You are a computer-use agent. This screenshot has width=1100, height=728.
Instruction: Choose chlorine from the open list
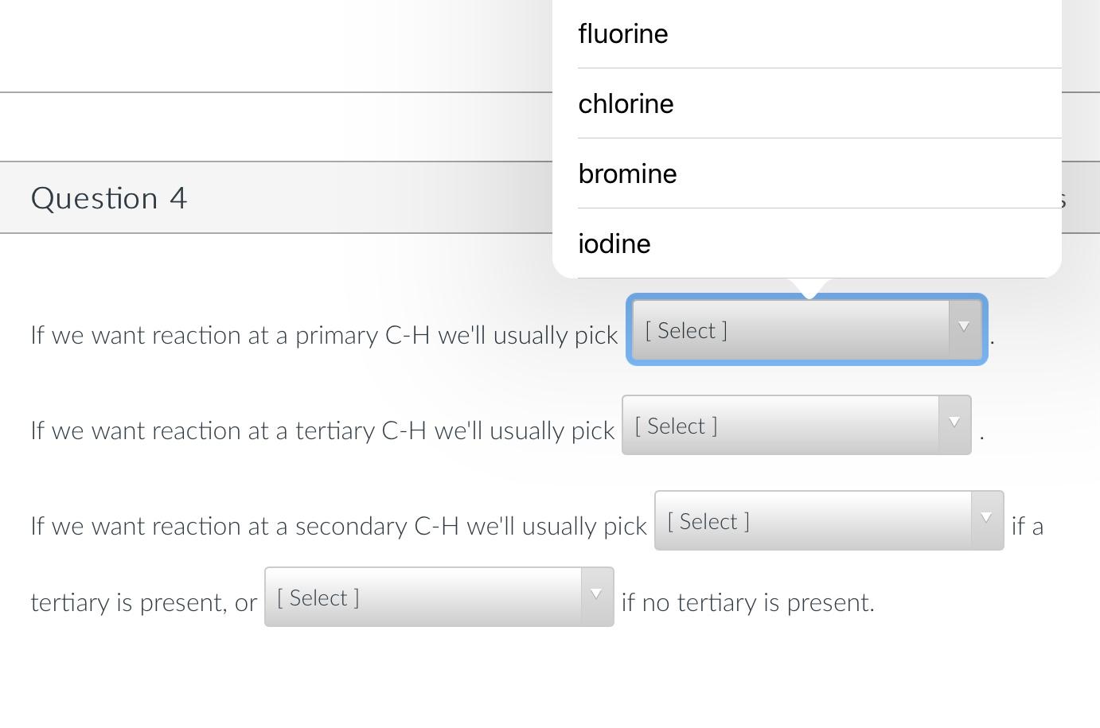(x=626, y=104)
